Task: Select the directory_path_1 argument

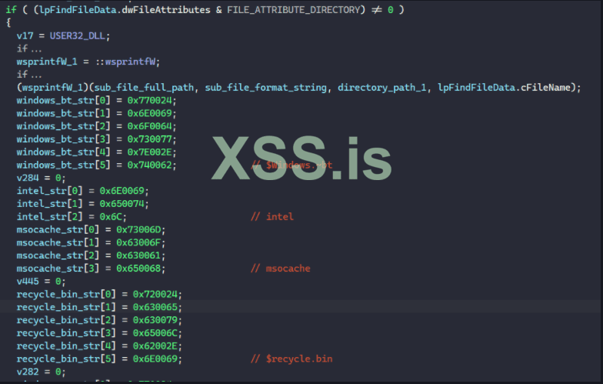Action: [x=382, y=88]
